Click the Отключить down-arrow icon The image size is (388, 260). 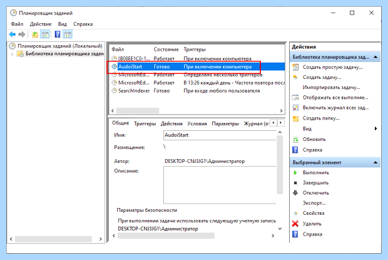(x=295, y=193)
